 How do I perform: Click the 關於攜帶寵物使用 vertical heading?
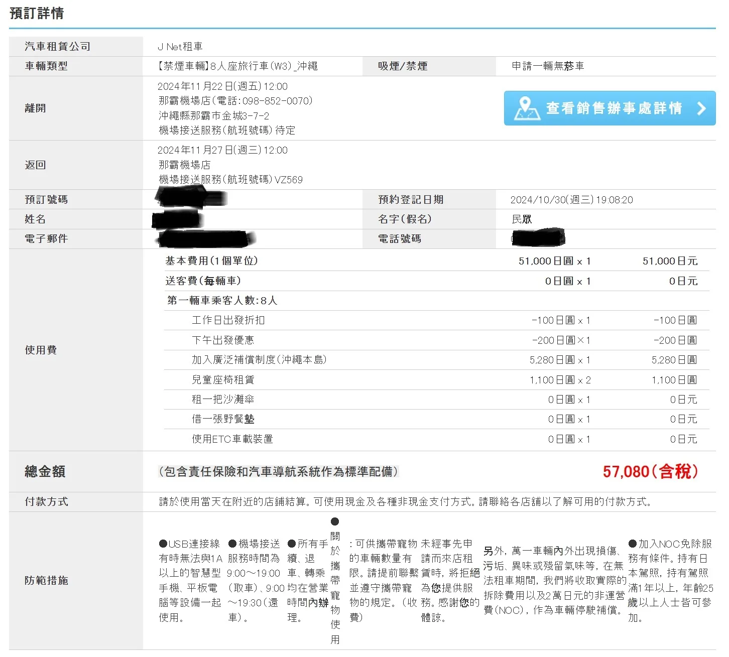335,581
